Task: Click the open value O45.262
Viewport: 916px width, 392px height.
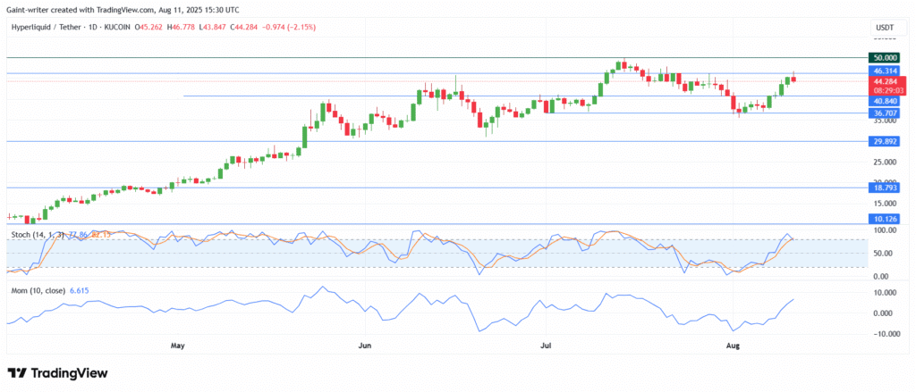Action: [x=150, y=27]
